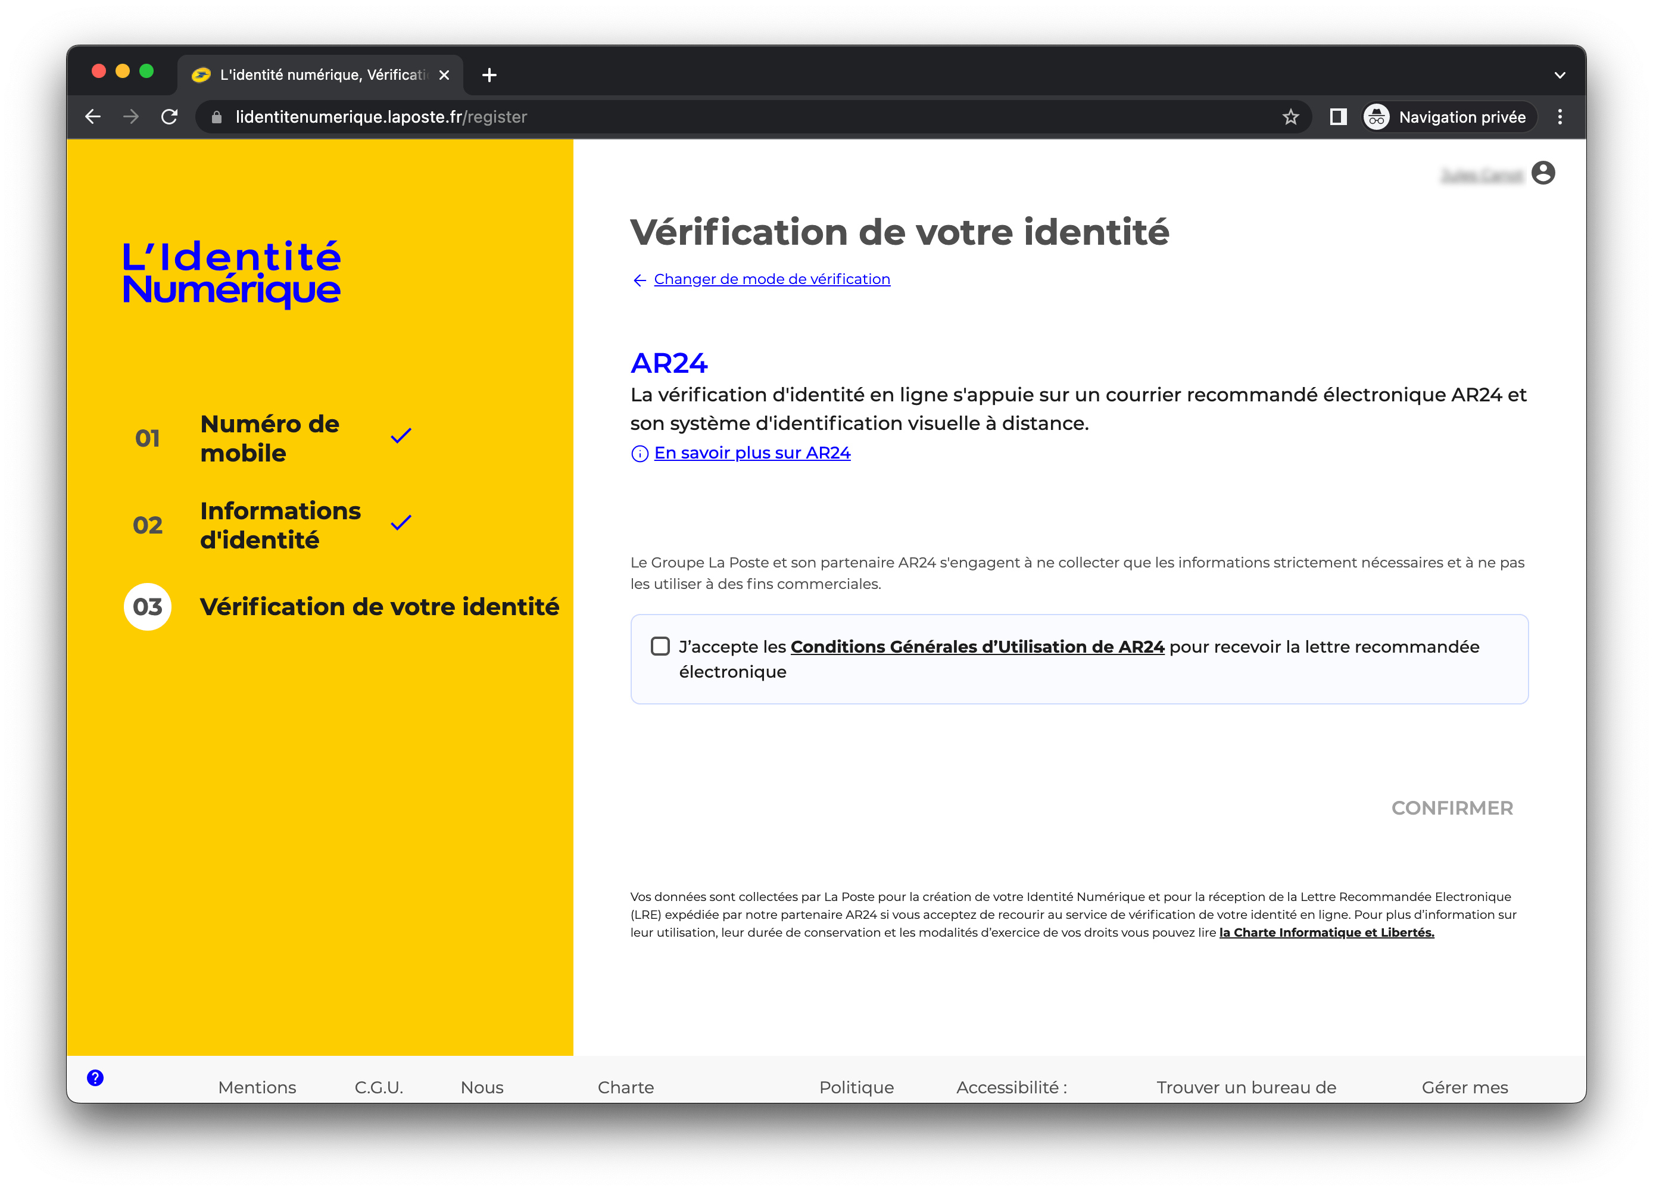Click the L'Identité Numérique logo
This screenshot has width=1653, height=1191.
coord(231,273)
